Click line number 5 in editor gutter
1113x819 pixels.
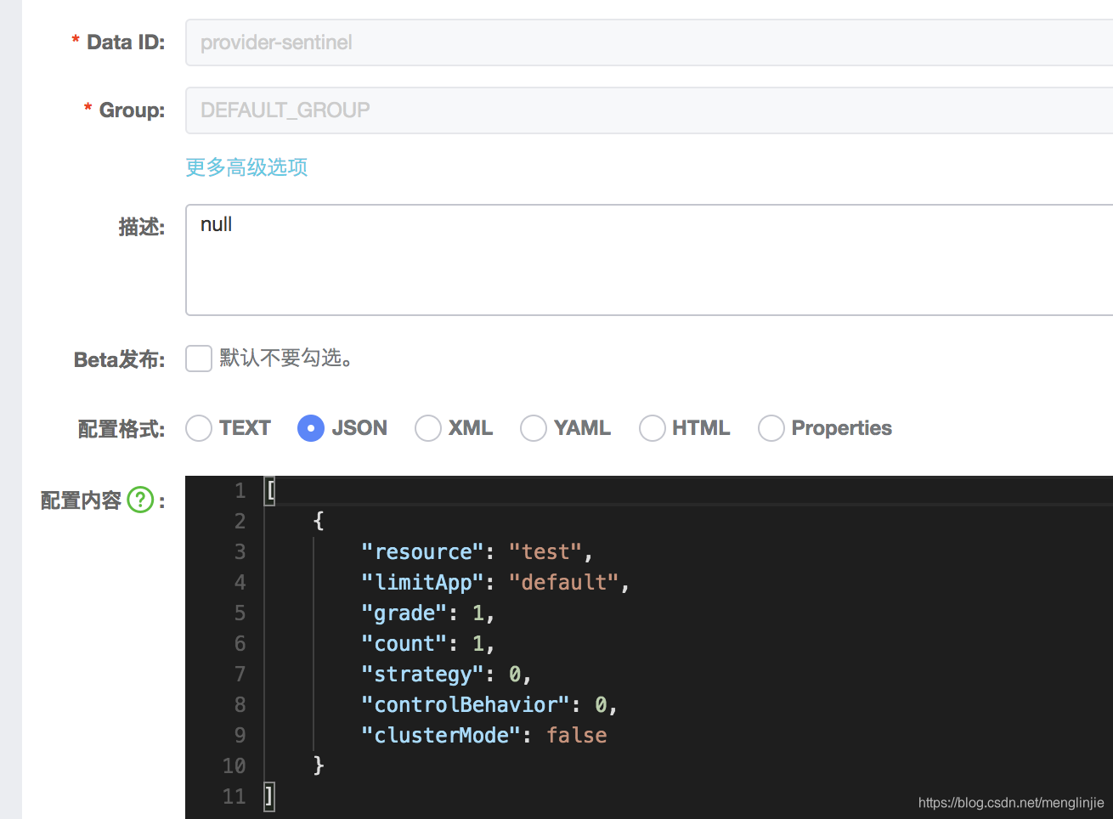240,613
